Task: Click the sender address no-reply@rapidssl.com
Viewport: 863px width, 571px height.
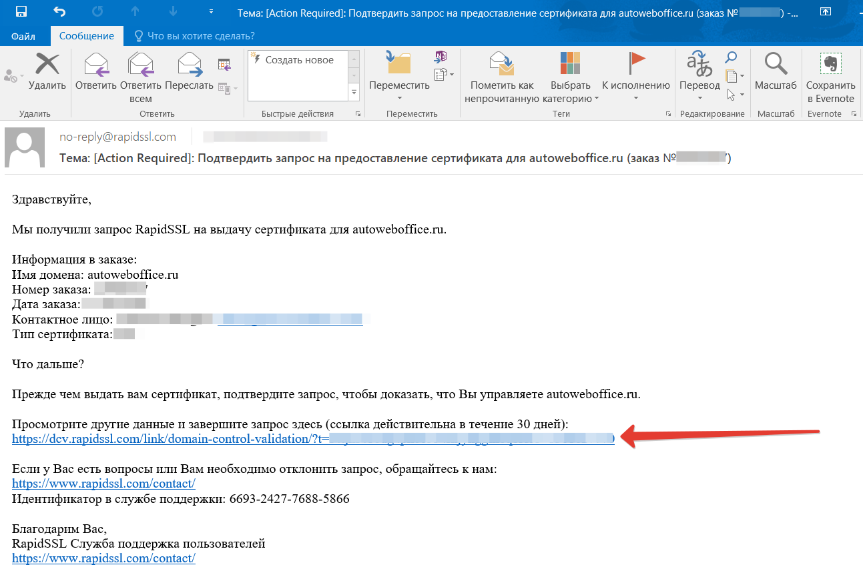Action: click(x=117, y=137)
